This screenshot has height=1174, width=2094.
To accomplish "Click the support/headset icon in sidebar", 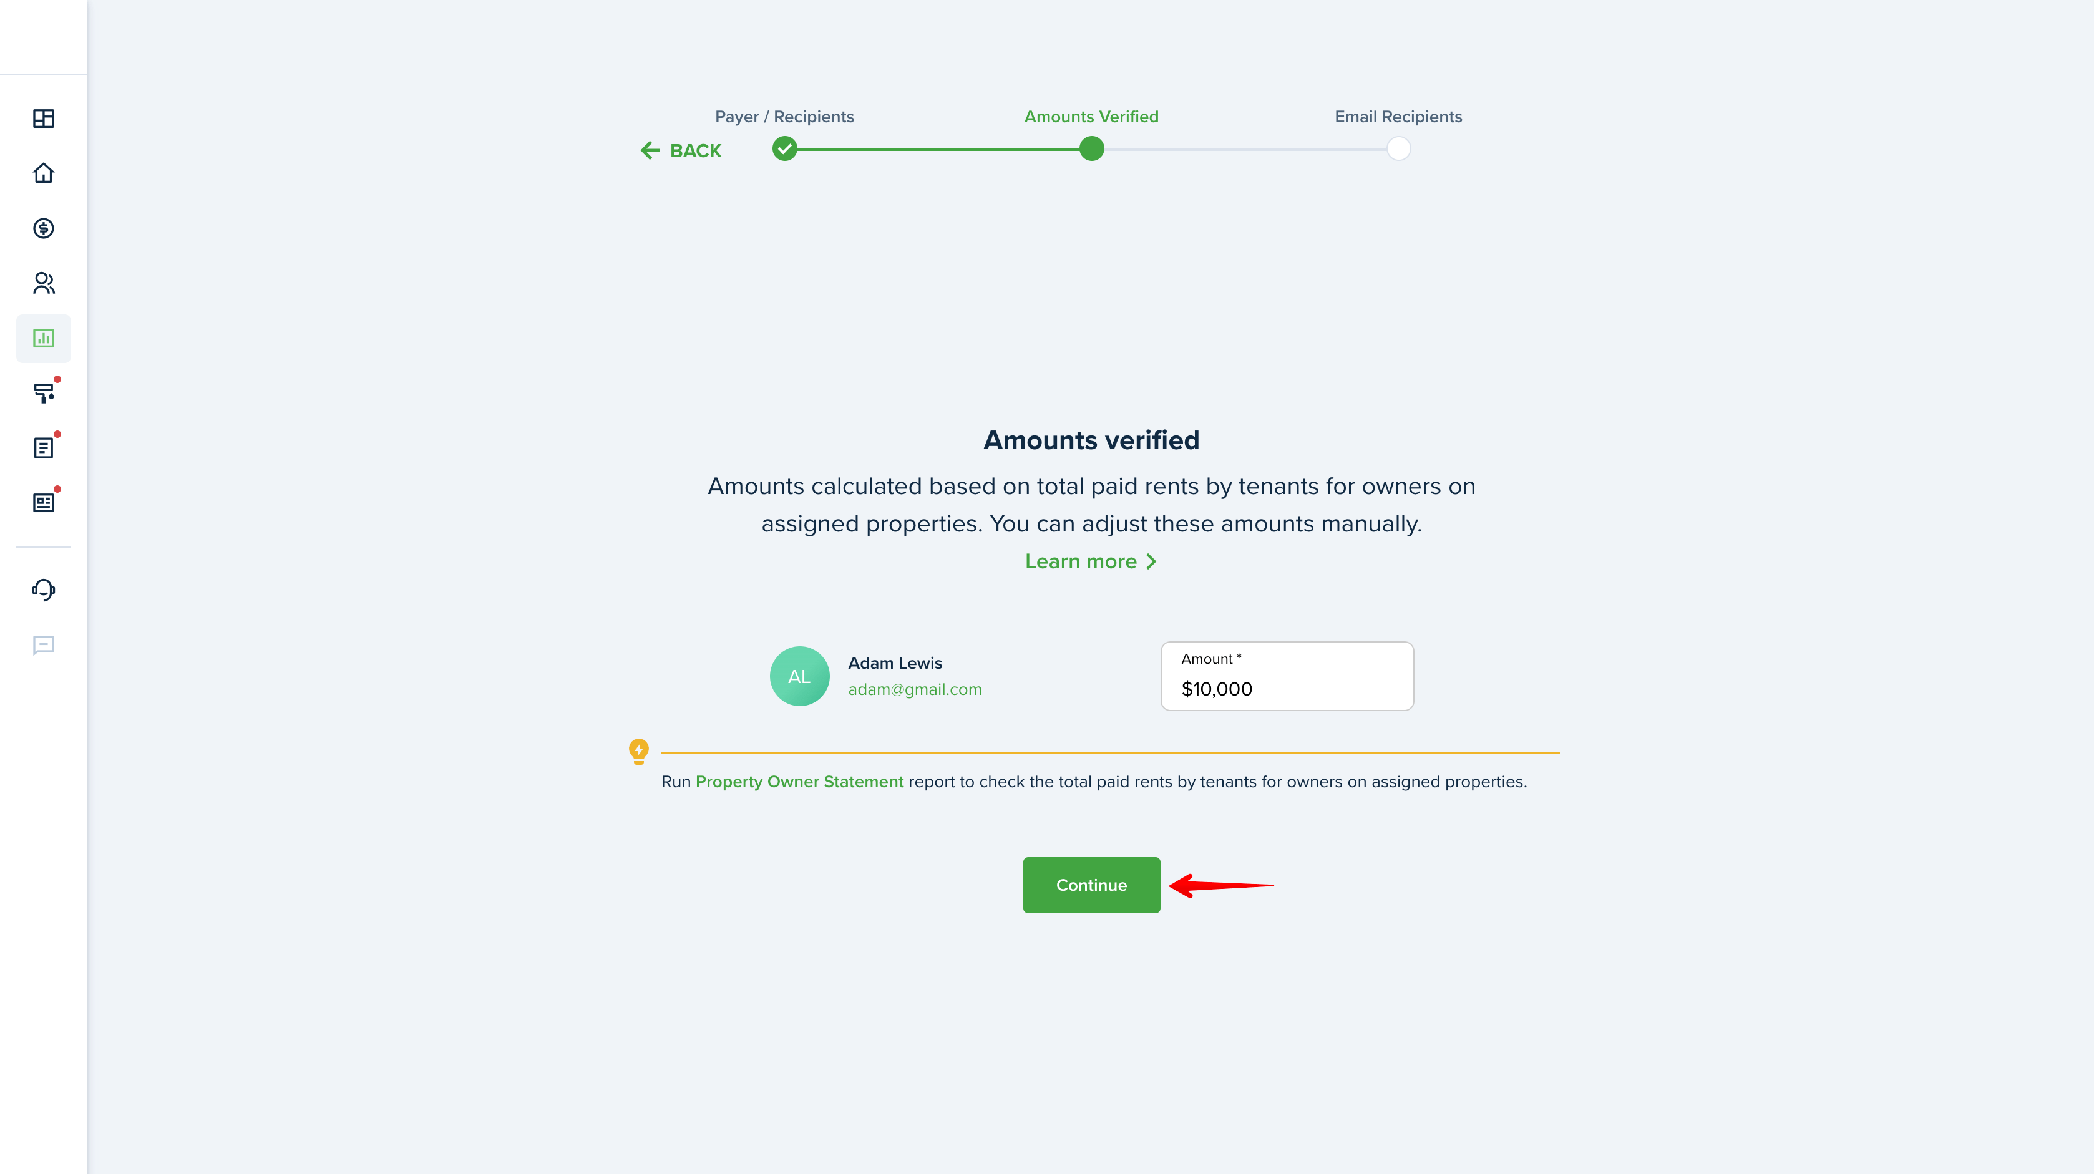I will coord(43,589).
